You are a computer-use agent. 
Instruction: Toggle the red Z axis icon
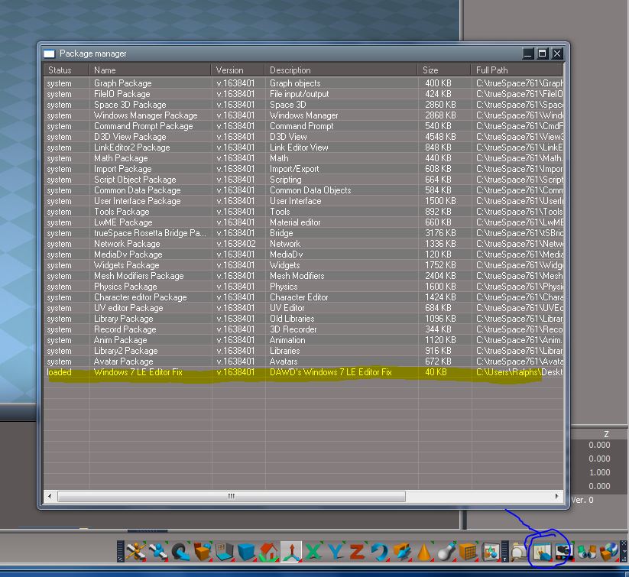pos(357,552)
